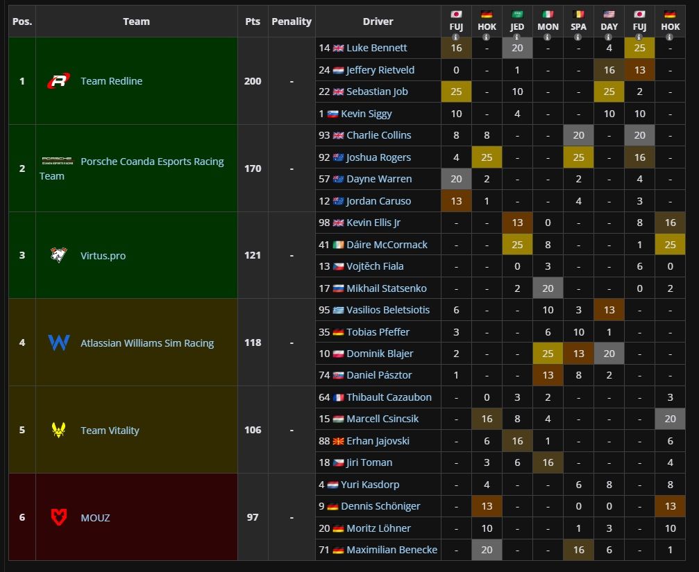Viewport: 699px width, 572px height.
Task: Click the Hungarian flag beside Marcell Csincsik
Action: tap(338, 419)
